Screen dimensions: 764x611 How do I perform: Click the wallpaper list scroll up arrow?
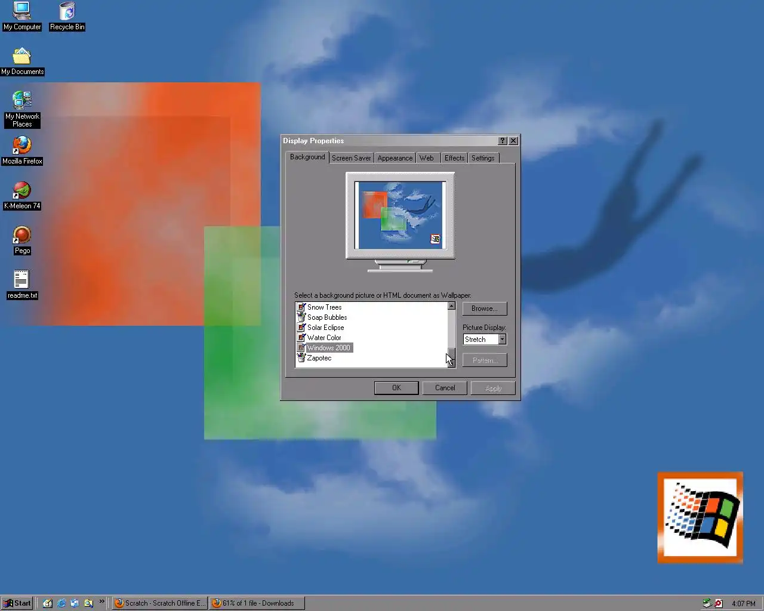tap(451, 306)
